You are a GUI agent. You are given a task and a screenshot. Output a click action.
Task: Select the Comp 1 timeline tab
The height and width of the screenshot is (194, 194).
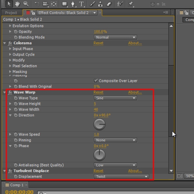(x=17, y=185)
